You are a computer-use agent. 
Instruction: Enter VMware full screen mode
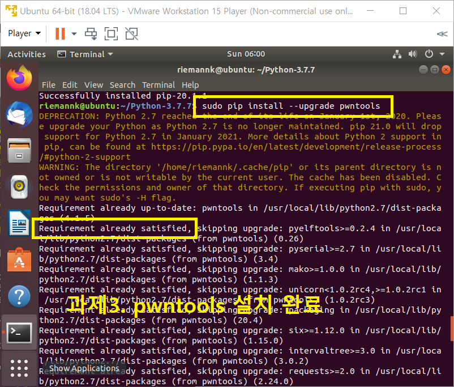(x=111, y=33)
